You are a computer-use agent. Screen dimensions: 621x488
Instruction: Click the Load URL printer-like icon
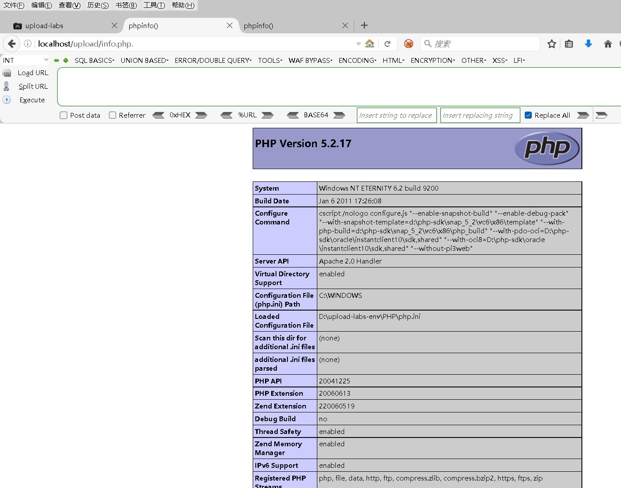[7, 73]
